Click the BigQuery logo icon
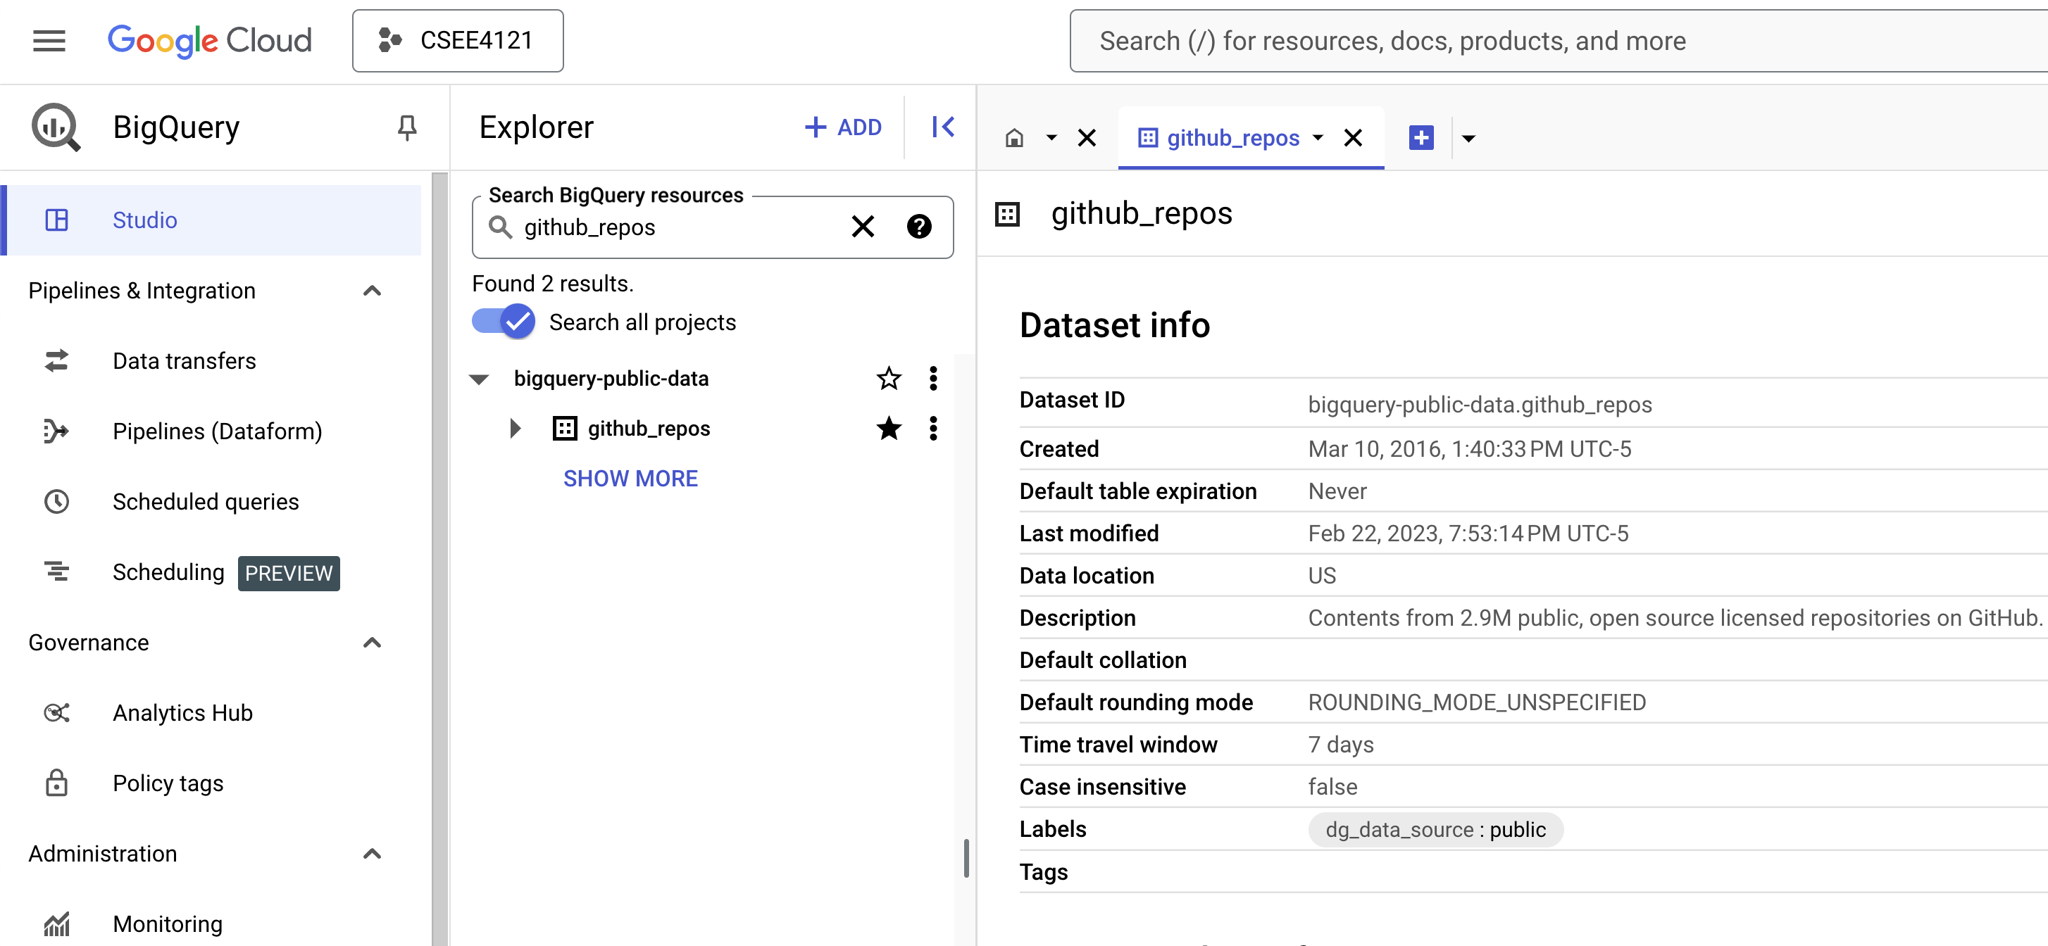The width and height of the screenshot is (2048, 946). 55,127
